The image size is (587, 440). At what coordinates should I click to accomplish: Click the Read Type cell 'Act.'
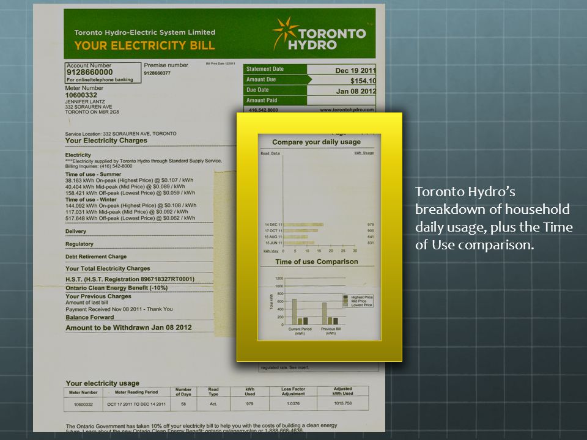(x=213, y=404)
